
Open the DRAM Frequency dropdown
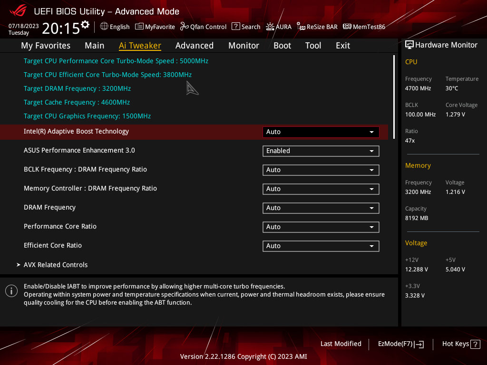tap(321, 208)
